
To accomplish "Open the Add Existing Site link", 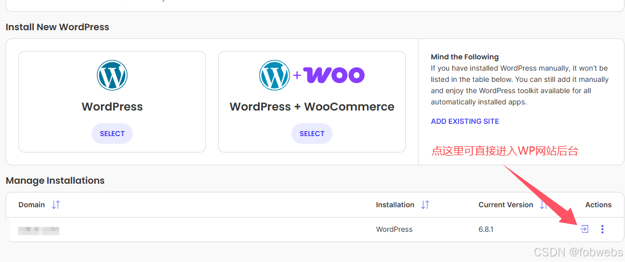I will click(465, 121).
